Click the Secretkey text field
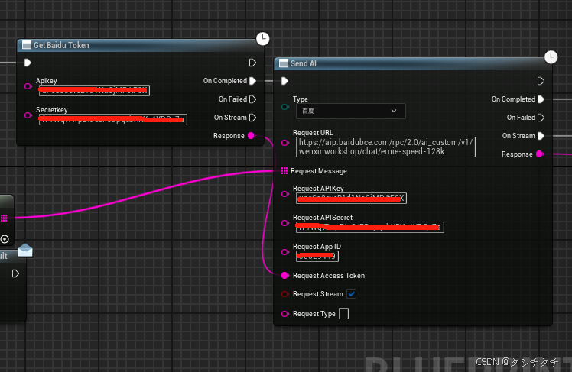Image resolution: width=572 pixels, height=372 pixels. [113, 119]
